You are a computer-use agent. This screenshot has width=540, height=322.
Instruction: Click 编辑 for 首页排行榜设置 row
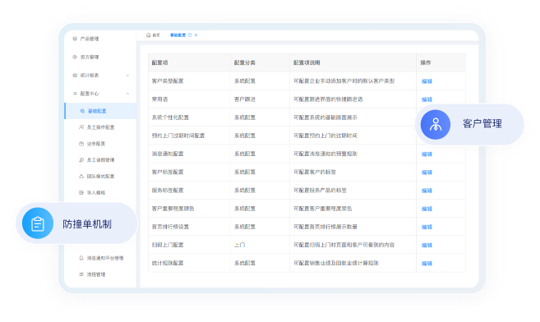[427, 227]
